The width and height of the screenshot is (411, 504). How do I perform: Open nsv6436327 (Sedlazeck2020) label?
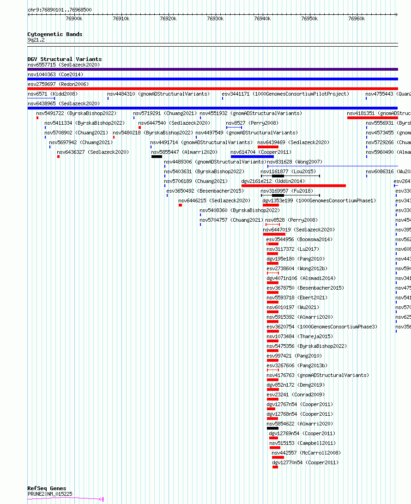[x=93, y=152]
